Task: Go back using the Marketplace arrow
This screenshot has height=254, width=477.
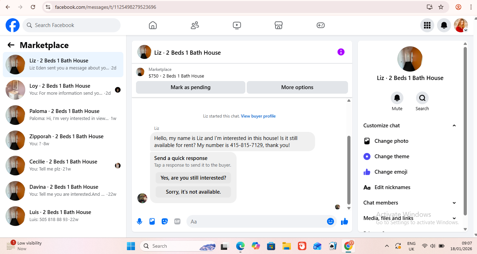Action: (11, 45)
